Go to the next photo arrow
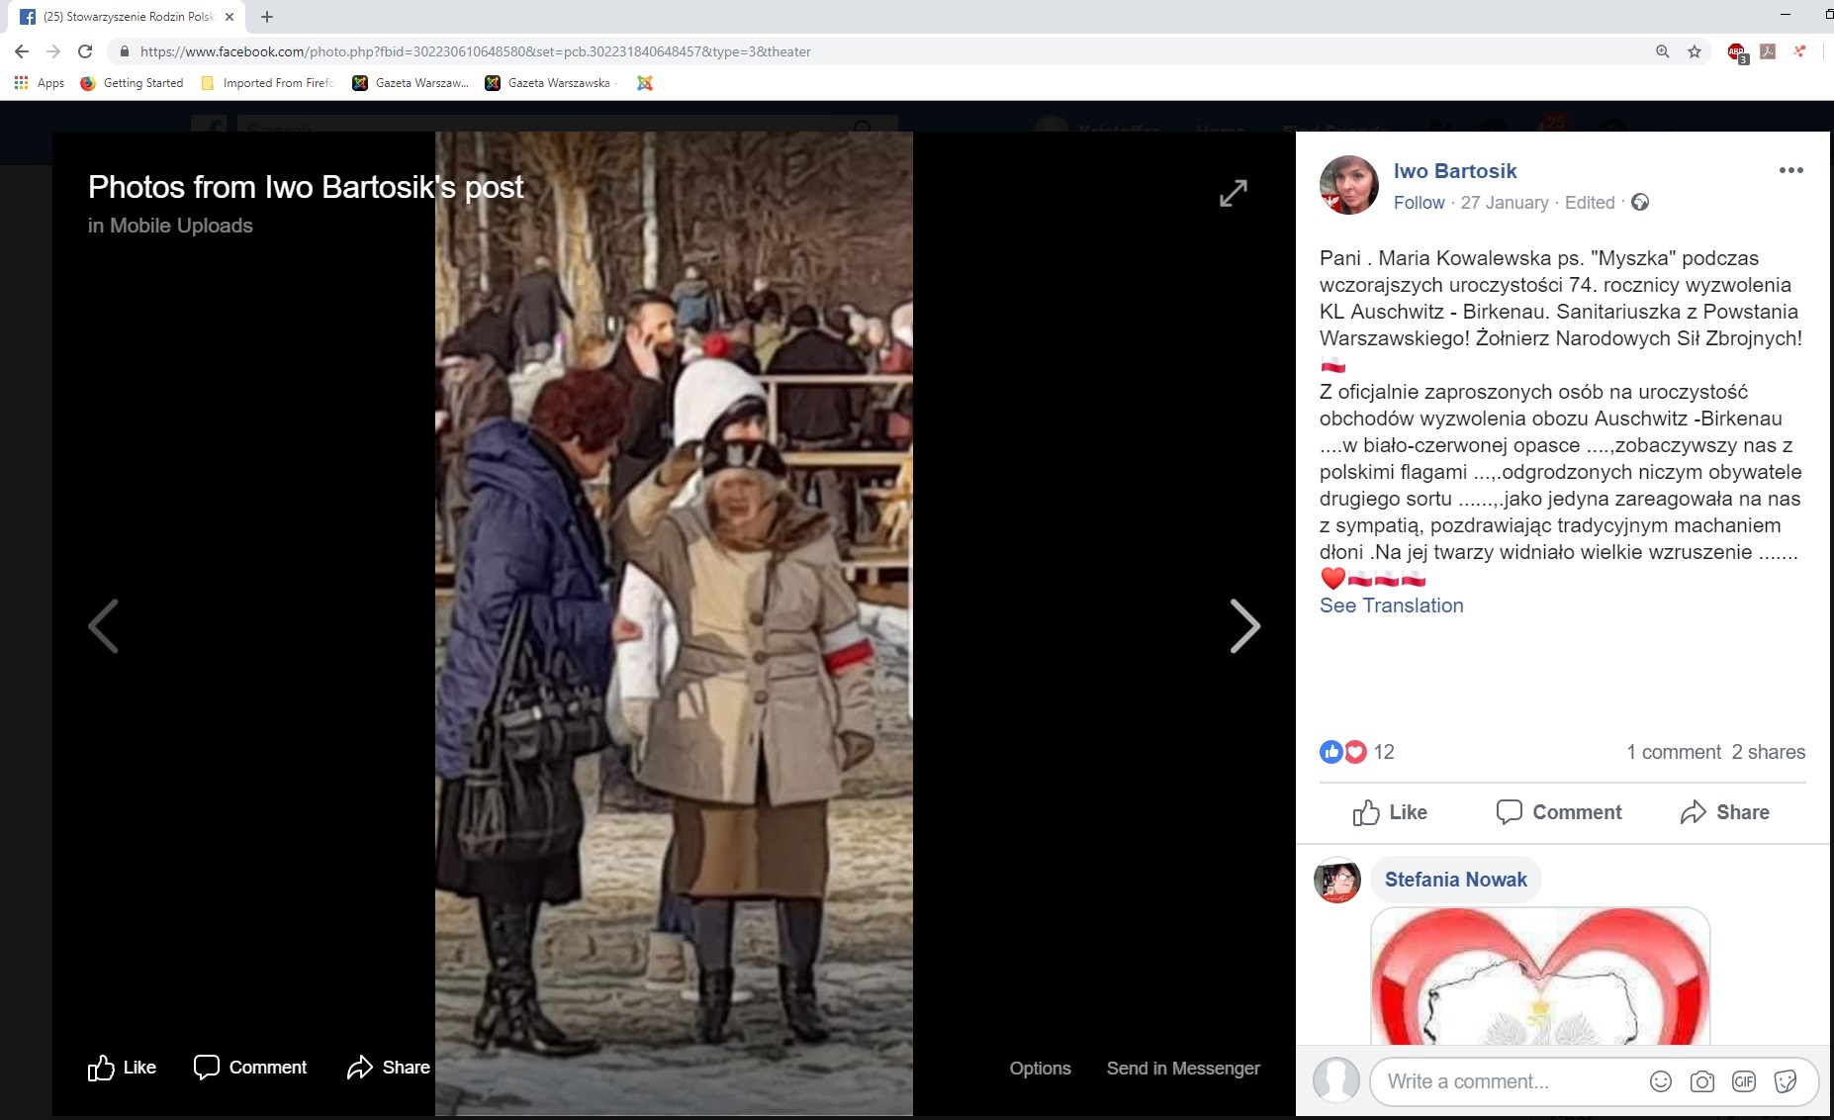1834x1120 pixels. coord(1243,626)
